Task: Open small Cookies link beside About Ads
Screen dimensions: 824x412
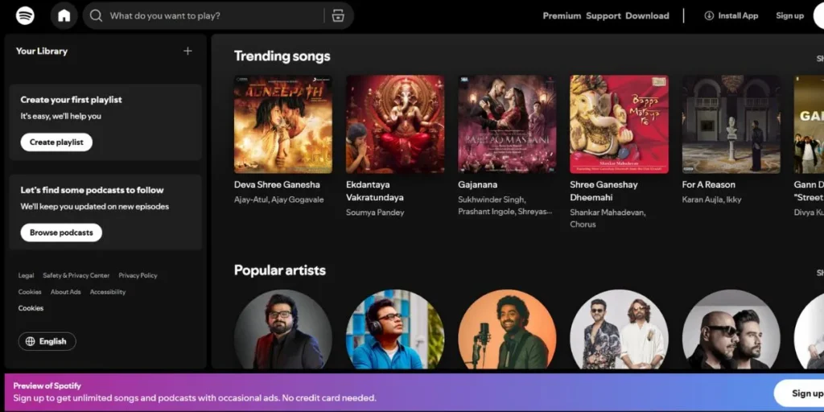Action: point(30,291)
